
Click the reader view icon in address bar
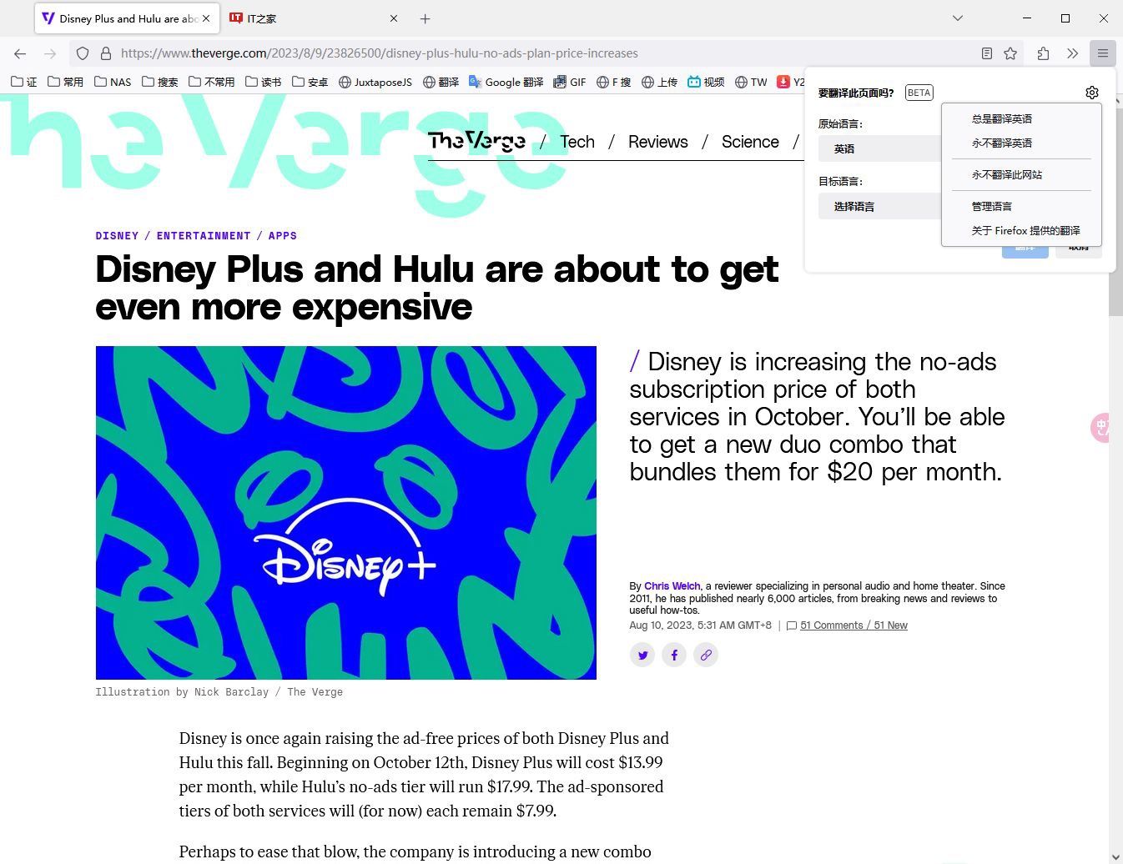click(x=986, y=53)
